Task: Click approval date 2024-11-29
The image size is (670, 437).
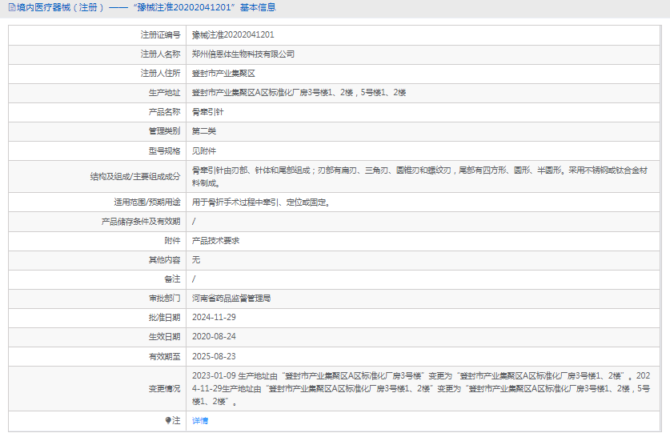Action: (214, 318)
